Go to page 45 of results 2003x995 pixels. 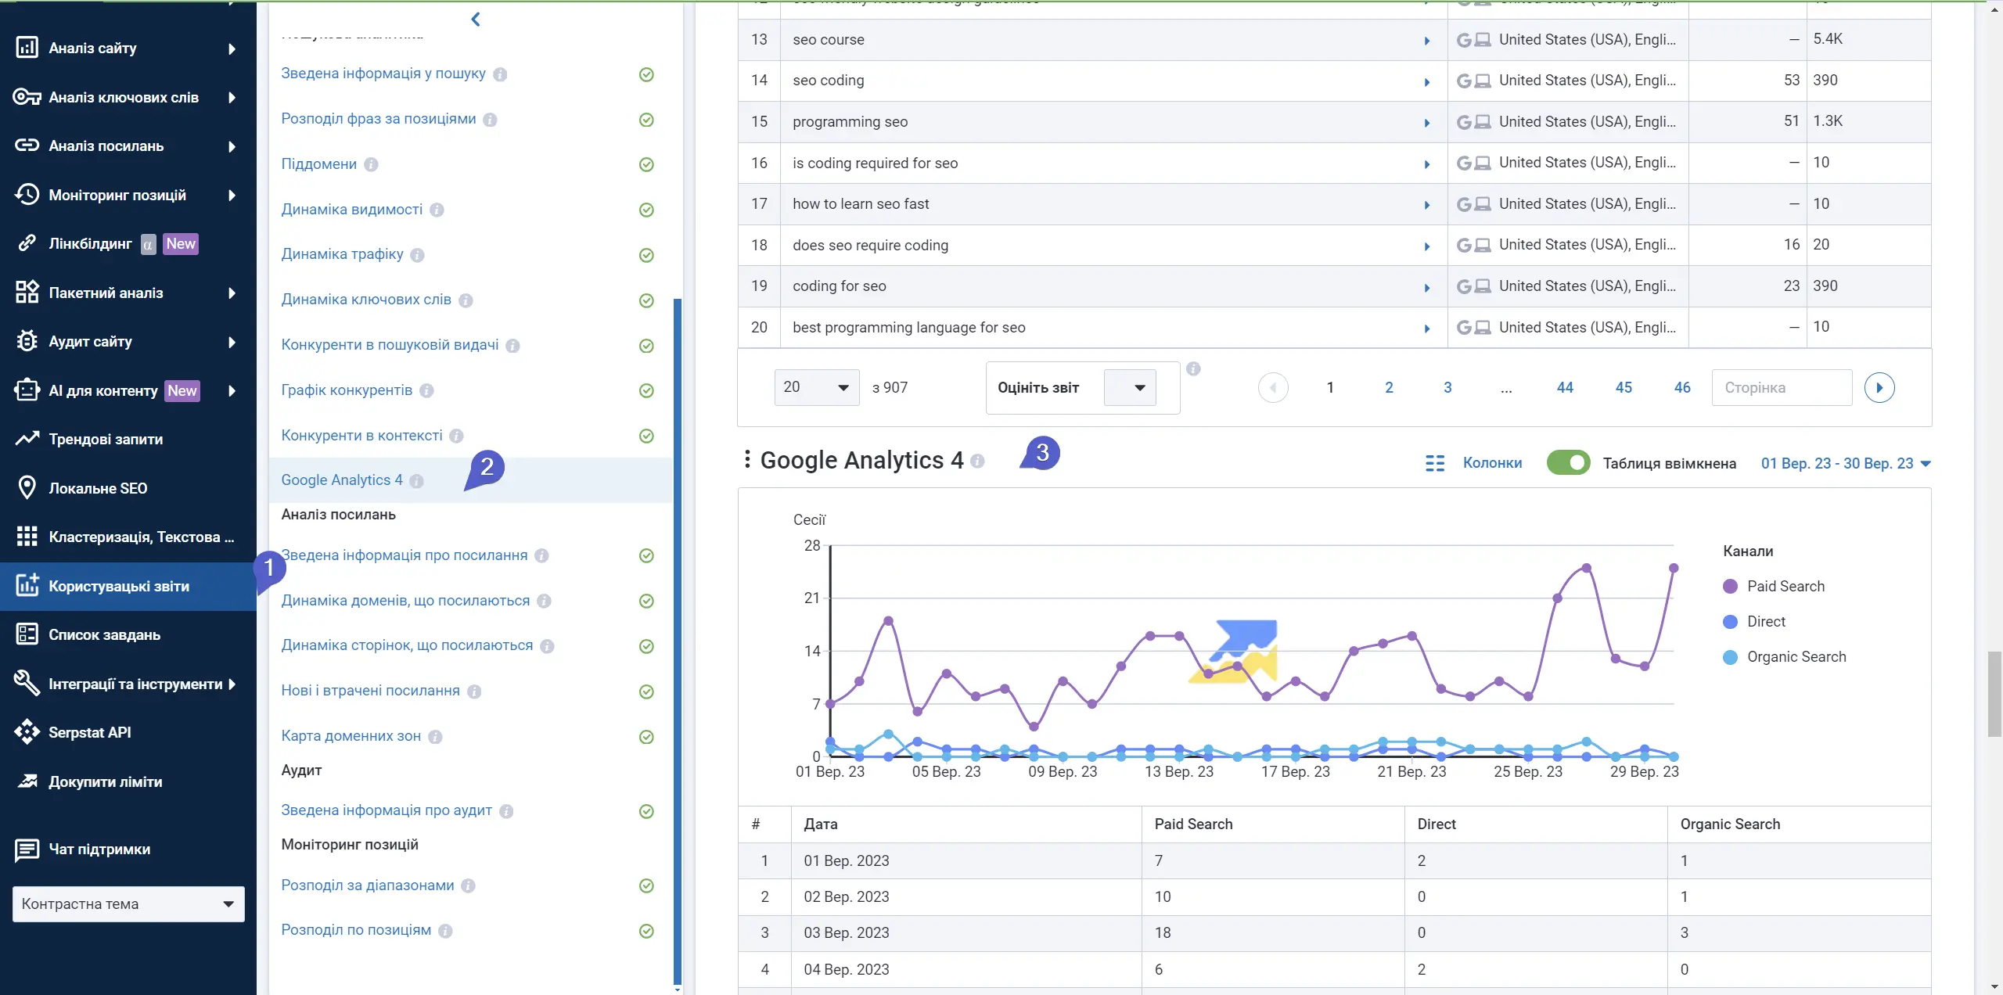pos(1624,388)
